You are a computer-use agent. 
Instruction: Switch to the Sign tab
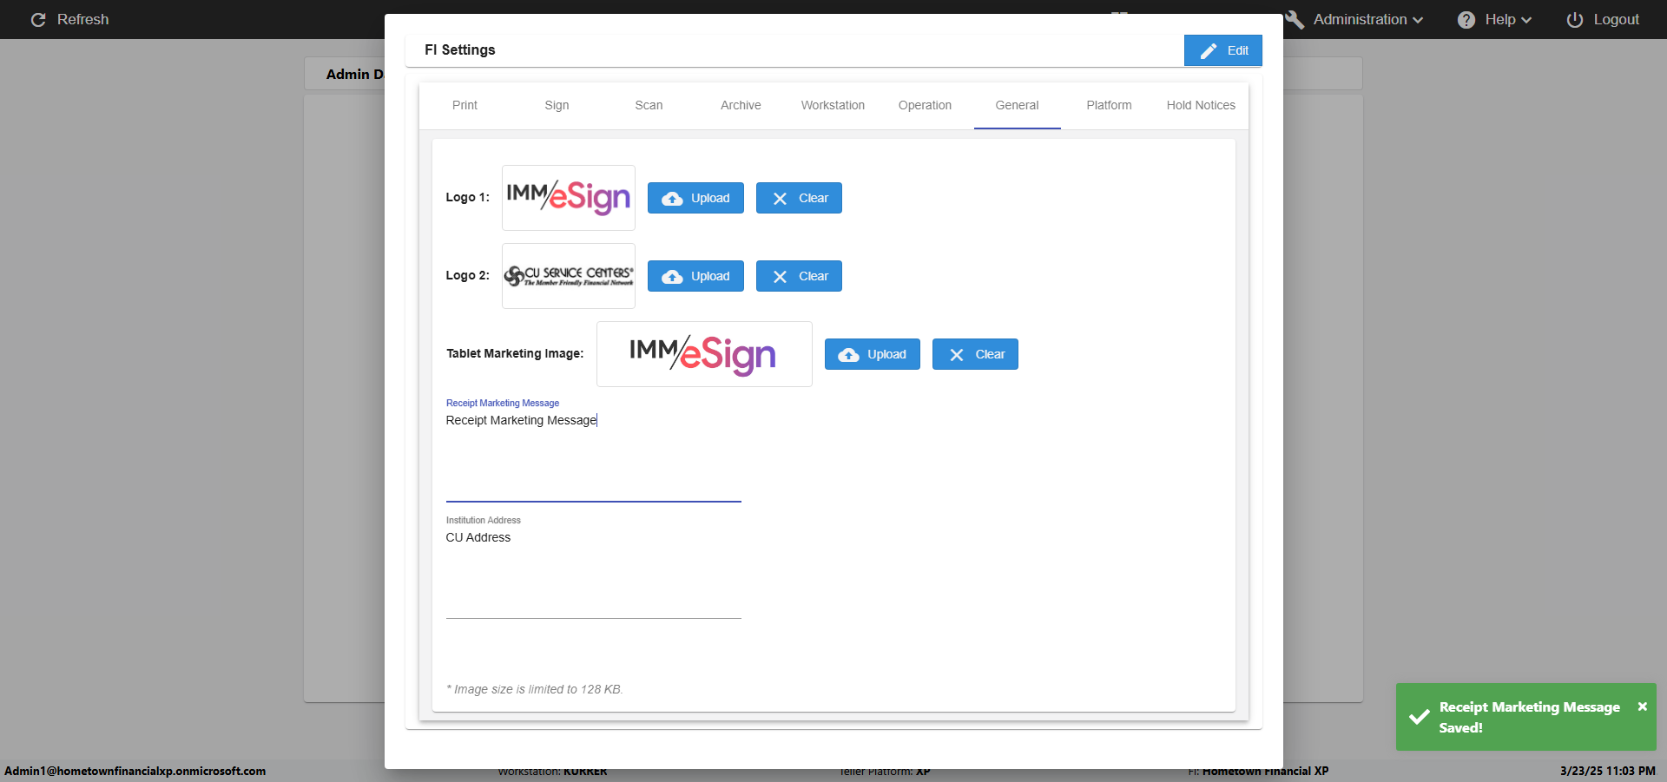(557, 105)
